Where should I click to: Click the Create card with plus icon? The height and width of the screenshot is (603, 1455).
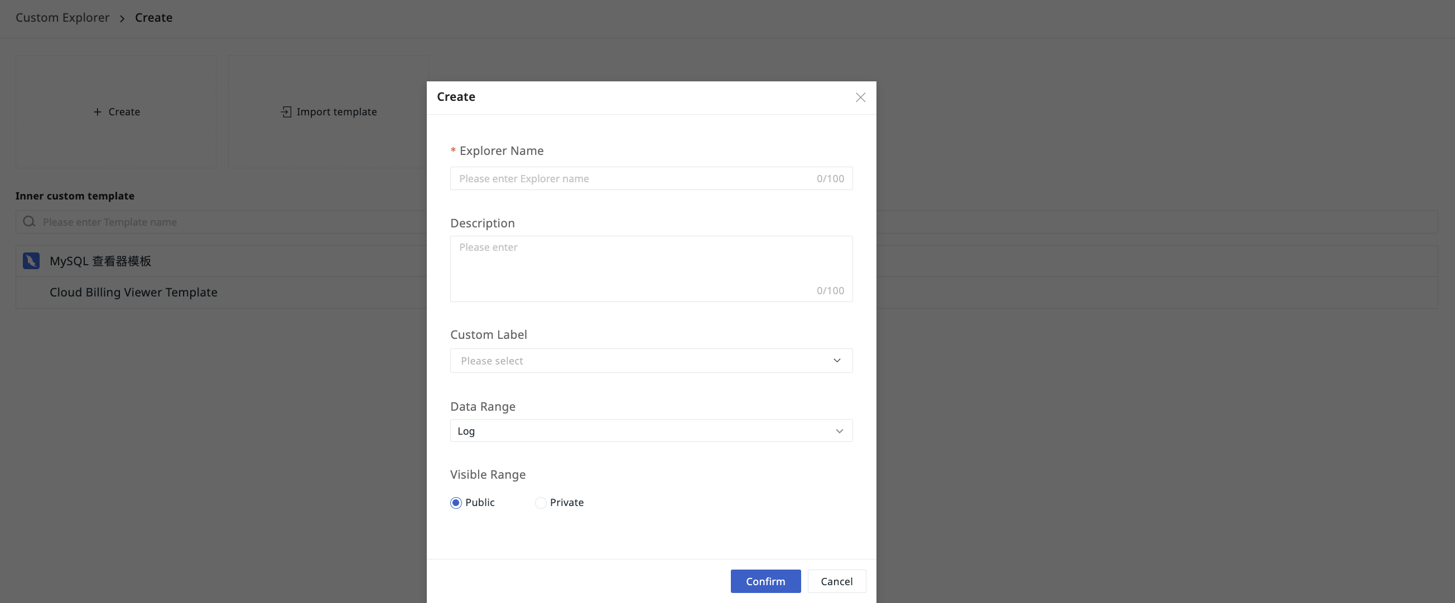tap(116, 111)
